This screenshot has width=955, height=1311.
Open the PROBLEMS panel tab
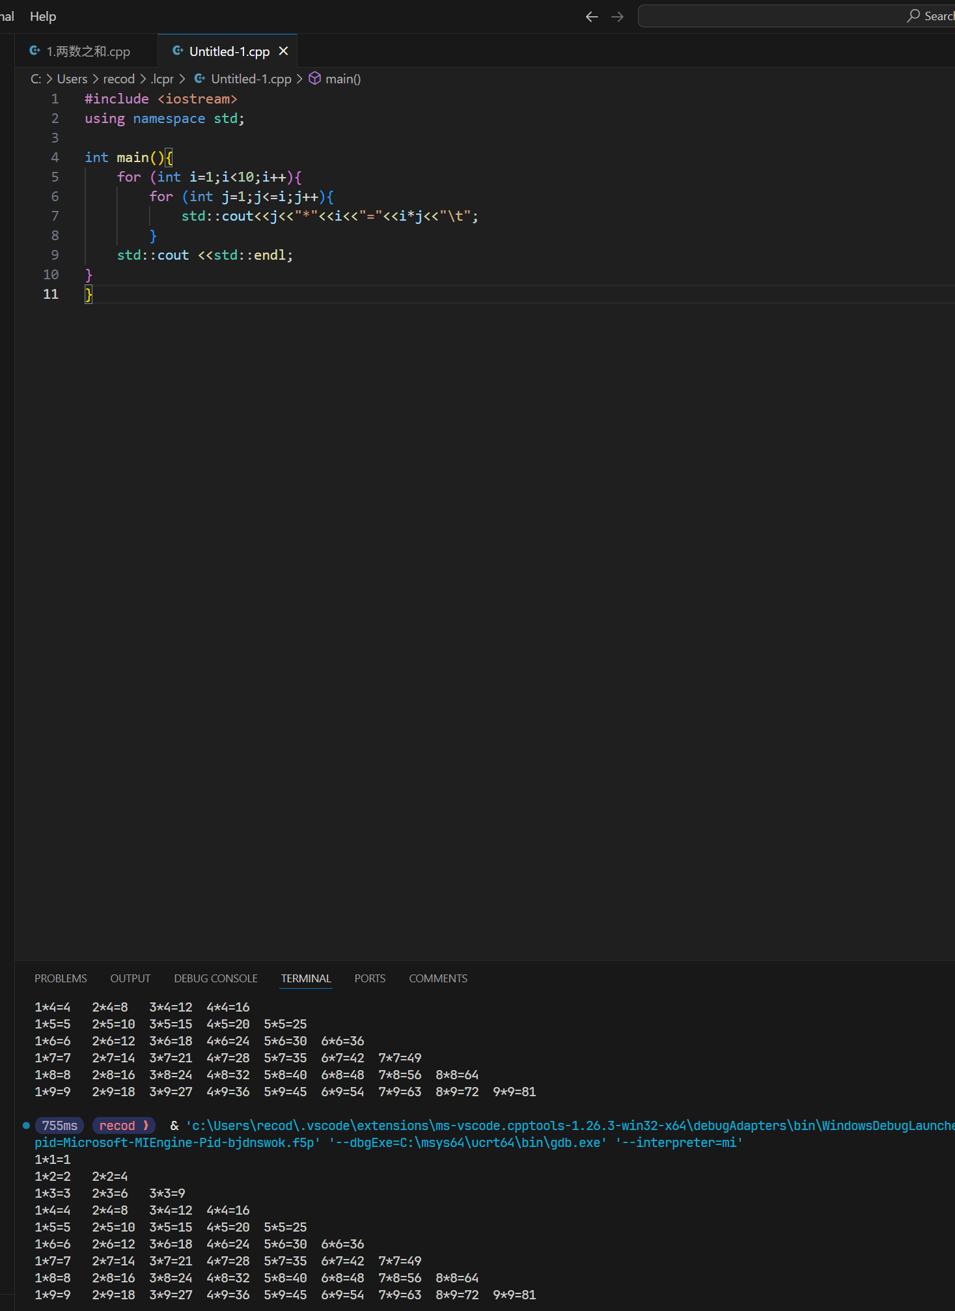[61, 978]
